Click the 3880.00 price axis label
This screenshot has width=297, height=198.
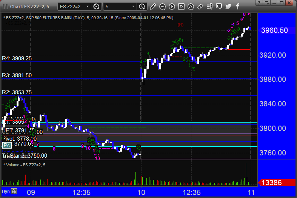pyautogui.click(x=272, y=79)
